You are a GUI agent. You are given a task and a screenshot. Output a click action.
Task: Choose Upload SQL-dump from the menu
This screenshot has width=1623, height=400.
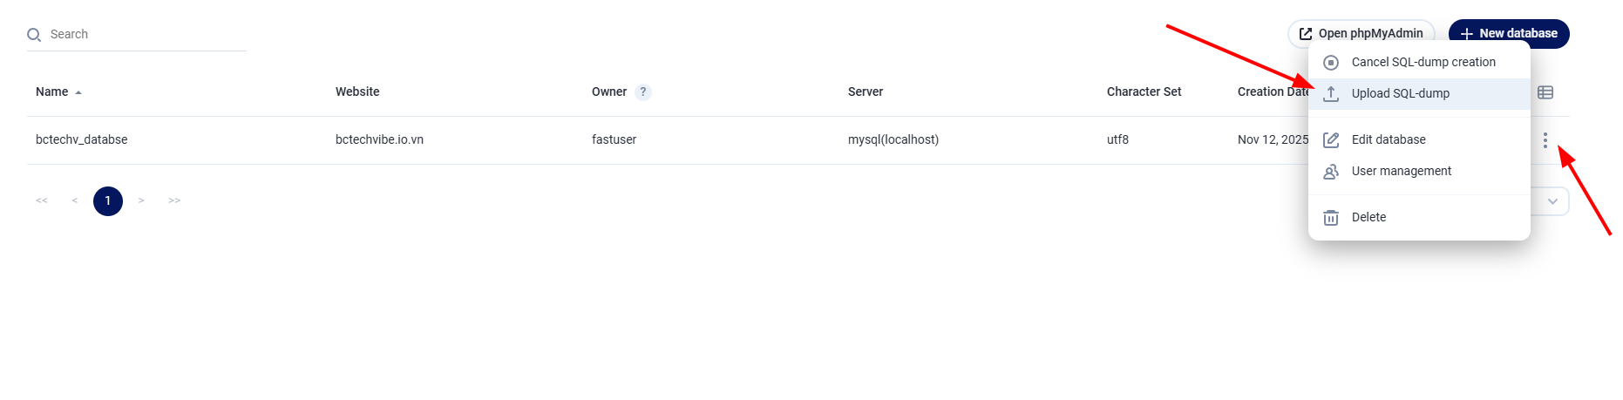click(1400, 93)
